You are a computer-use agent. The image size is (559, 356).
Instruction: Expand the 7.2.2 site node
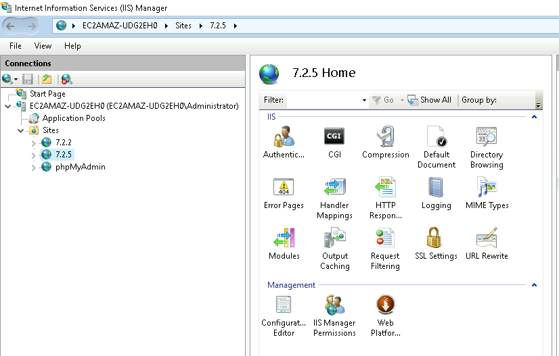pyautogui.click(x=34, y=143)
